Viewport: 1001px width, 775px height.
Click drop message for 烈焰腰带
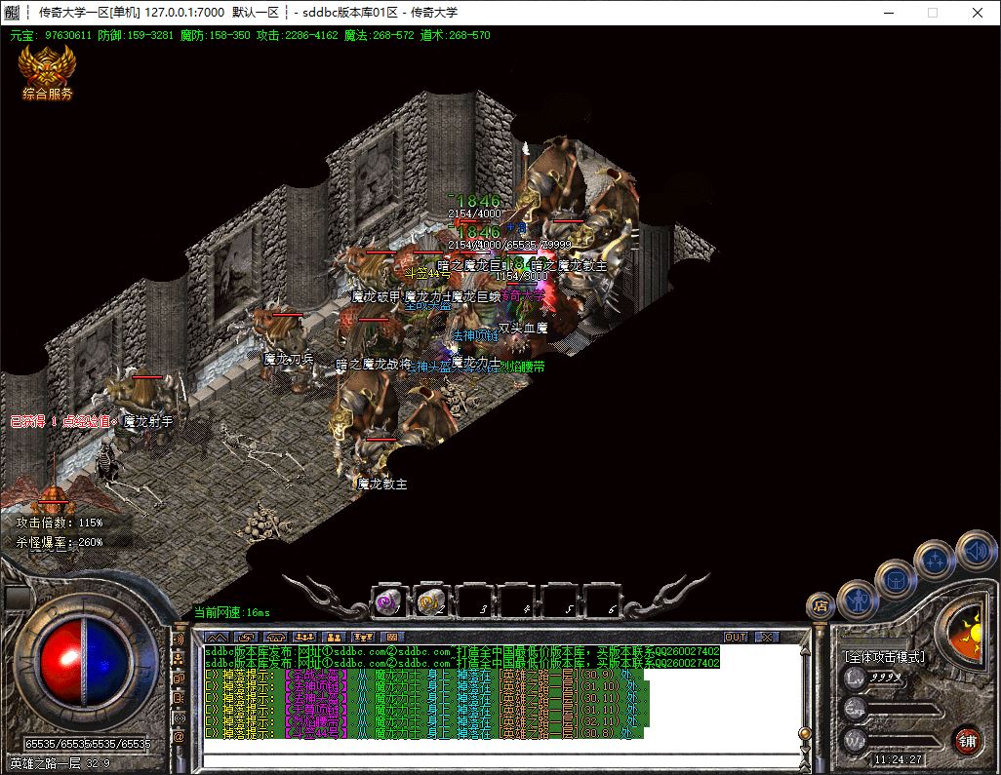click(x=426, y=721)
